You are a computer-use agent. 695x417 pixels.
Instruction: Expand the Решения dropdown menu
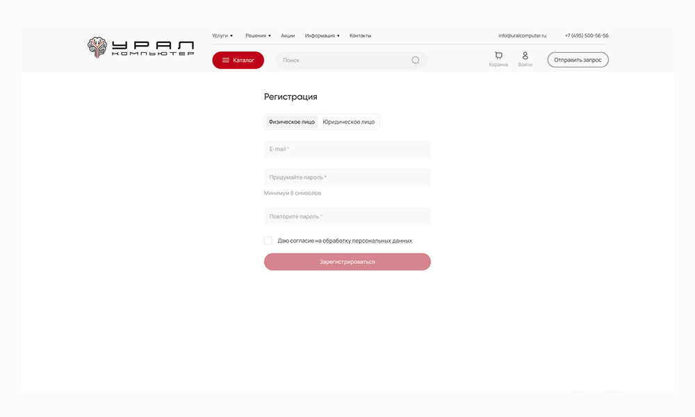[258, 35]
